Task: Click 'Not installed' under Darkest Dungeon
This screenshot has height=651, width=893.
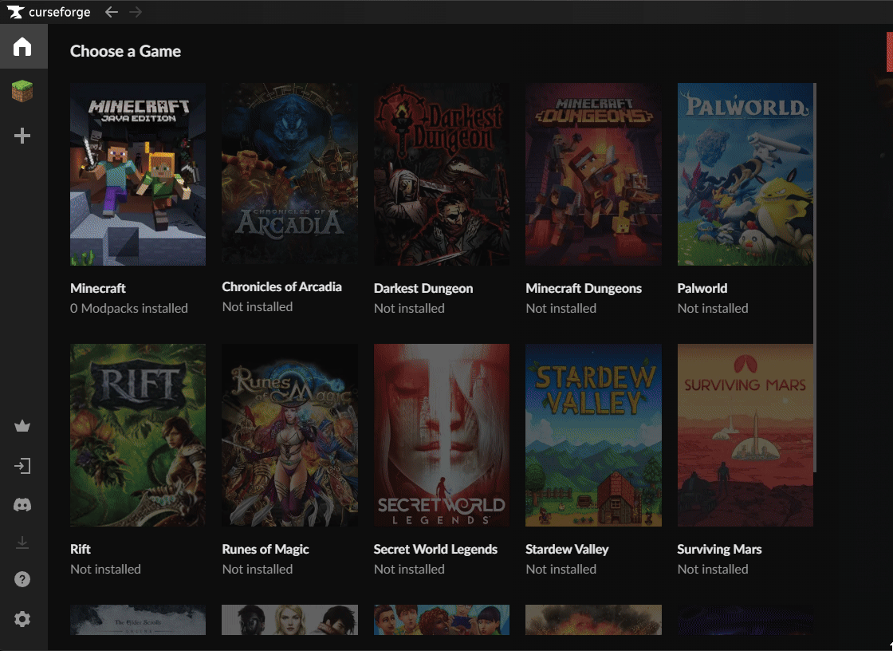Action: [409, 309]
